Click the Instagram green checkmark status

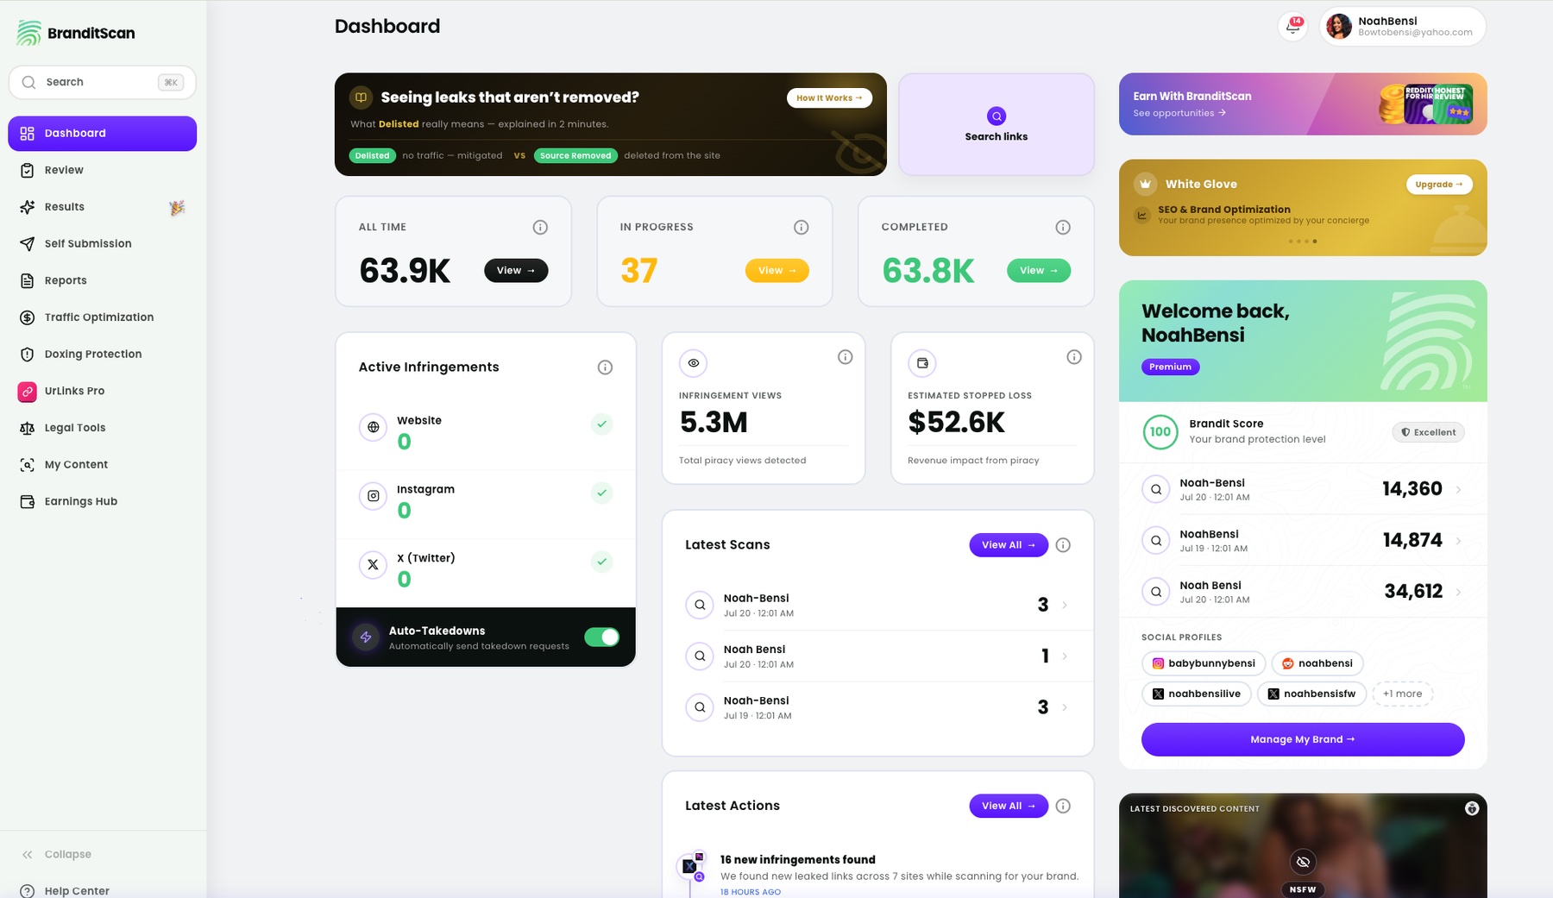click(x=602, y=493)
